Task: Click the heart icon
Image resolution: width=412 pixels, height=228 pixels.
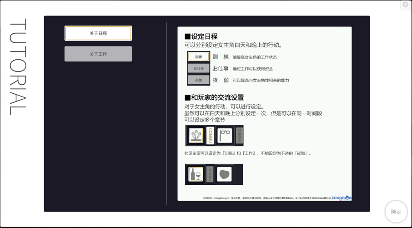Action: tap(224, 174)
